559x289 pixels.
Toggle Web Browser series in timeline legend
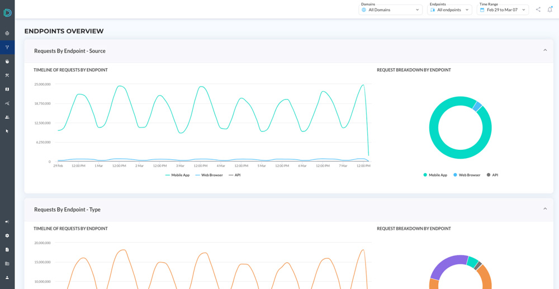coord(209,175)
